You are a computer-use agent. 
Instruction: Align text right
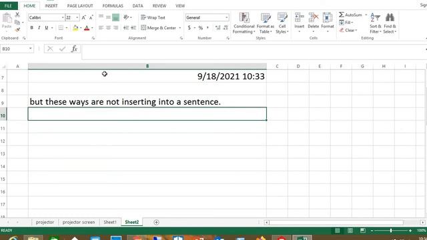coord(115,28)
